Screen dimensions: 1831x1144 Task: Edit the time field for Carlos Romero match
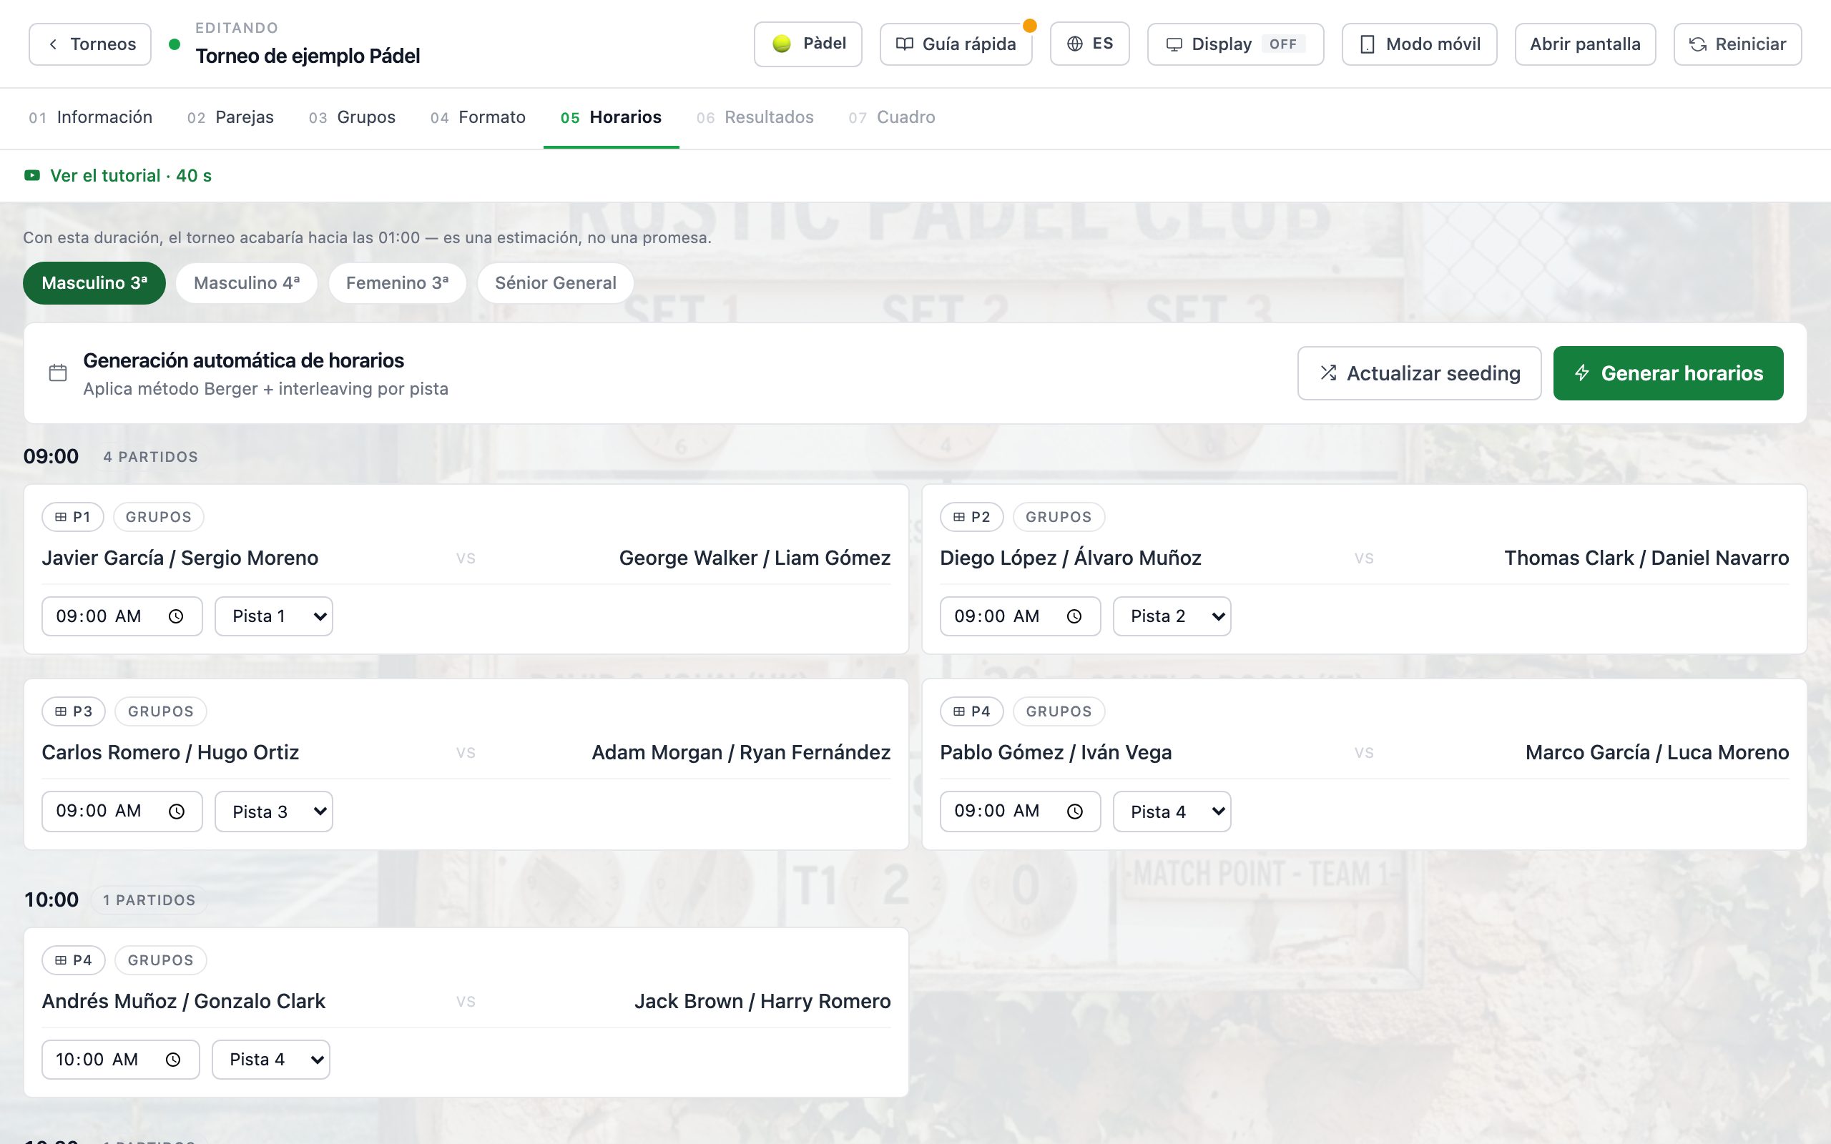tap(122, 811)
